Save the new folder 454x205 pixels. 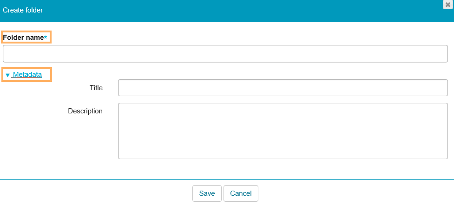click(207, 193)
